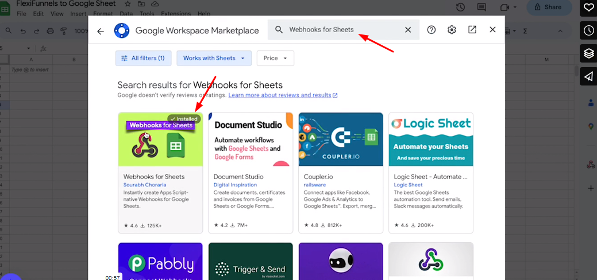Click the Marketplace search input field
The height and width of the screenshot is (280, 597).
click(x=343, y=30)
